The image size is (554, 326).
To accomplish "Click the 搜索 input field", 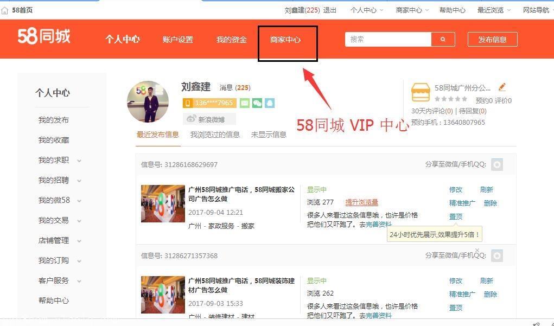I will (x=389, y=39).
